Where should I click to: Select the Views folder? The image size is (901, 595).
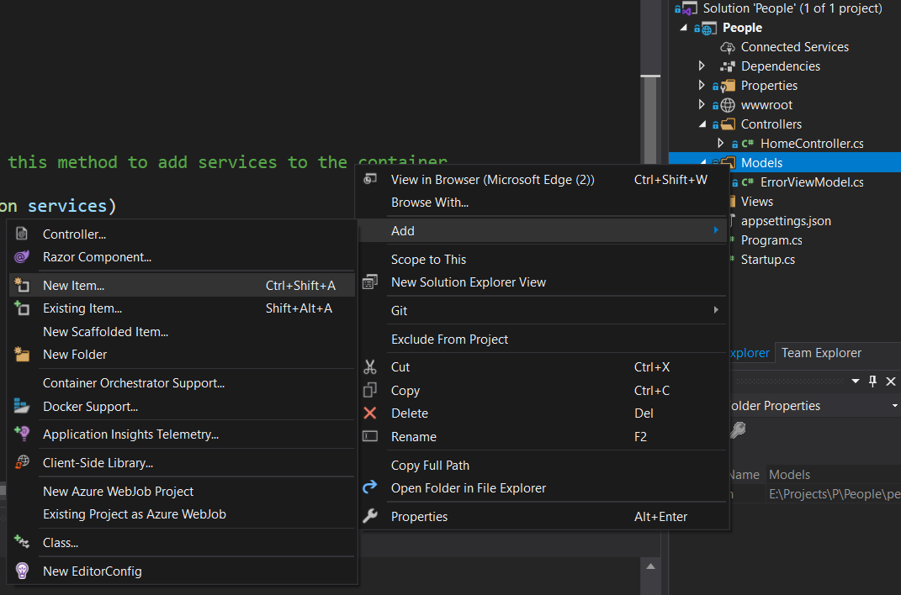coord(757,202)
